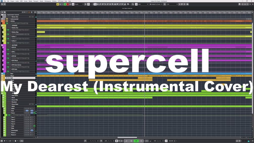The image size is (254, 143).
Task: Open the MIDI menu
Action: 21,1
